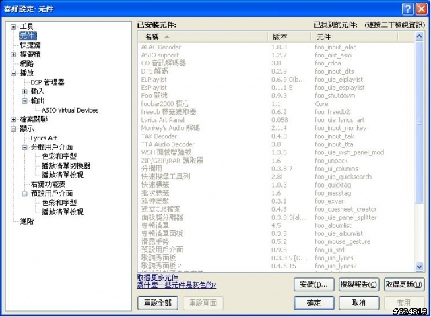The height and width of the screenshot is (317, 431).
Task: Click foo_out_asio module name
Action: (333, 55)
